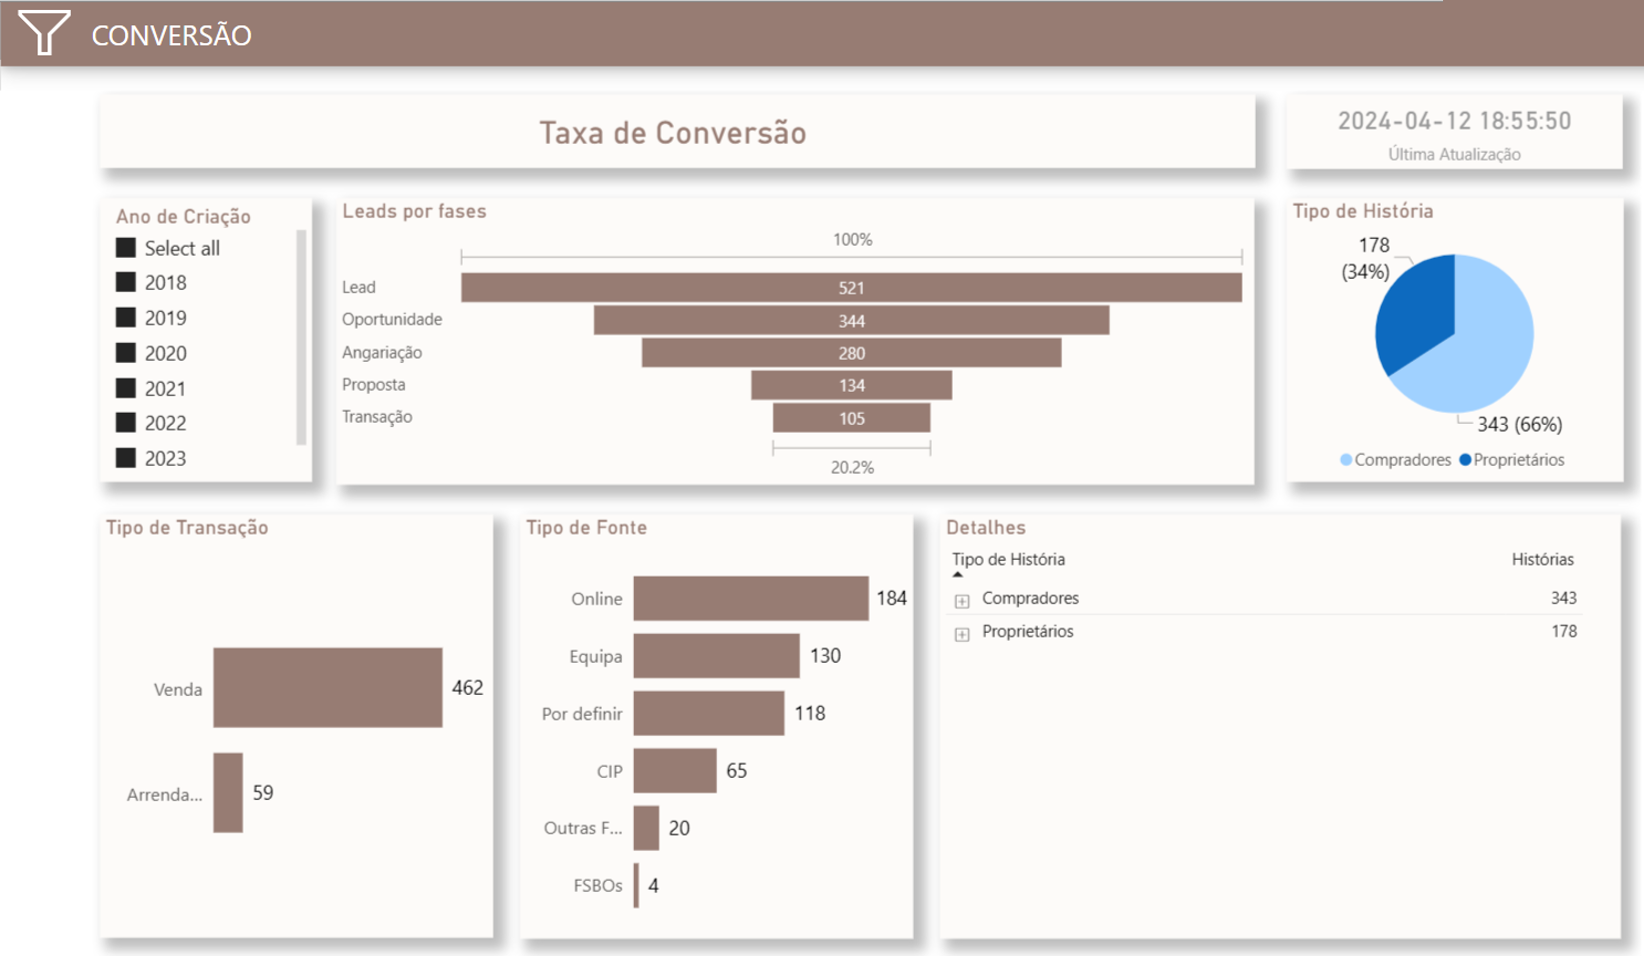Click the sort arrow under Tipo de História
Image resolution: width=1644 pixels, height=956 pixels.
coord(957,575)
